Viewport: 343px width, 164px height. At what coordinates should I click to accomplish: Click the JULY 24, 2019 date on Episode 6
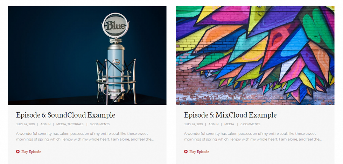25,124
